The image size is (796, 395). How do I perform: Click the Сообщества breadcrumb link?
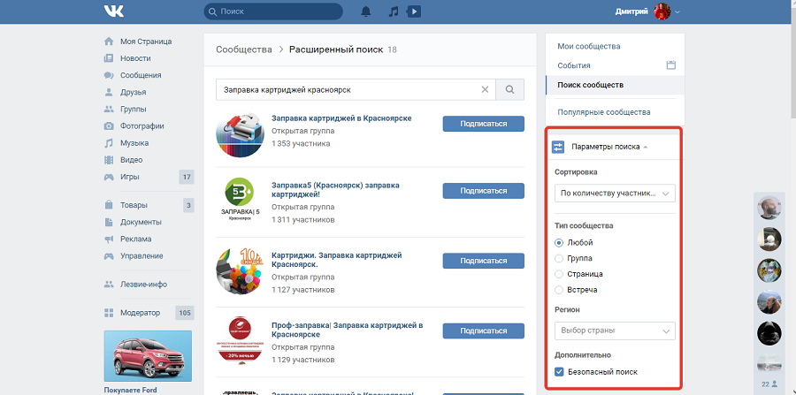coord(244,49)
